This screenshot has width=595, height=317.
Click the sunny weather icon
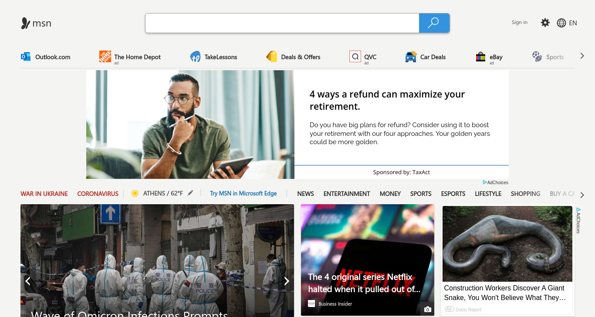click(135, 193)
